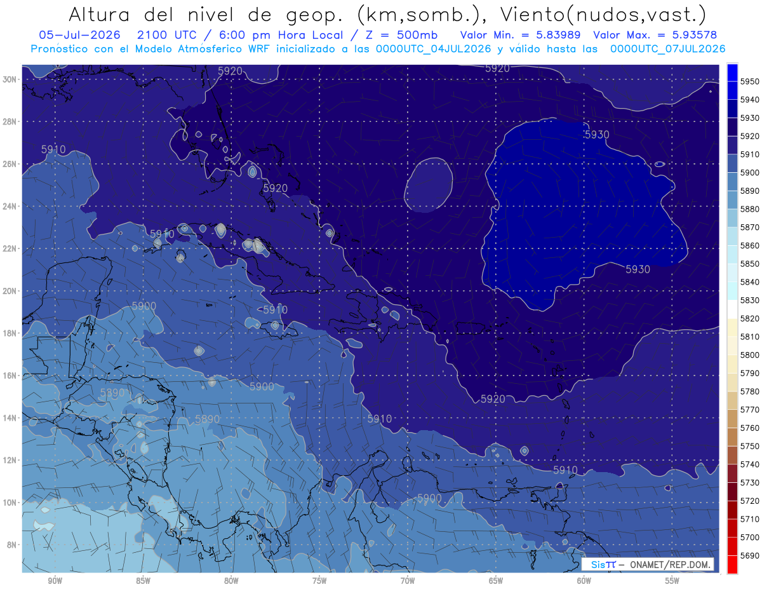
Task: Click the '5840' colorbar label
Action: (750, 282)
